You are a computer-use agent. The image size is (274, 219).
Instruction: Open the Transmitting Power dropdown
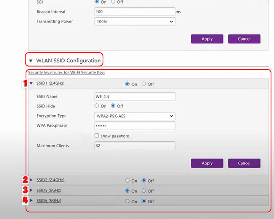135,22
